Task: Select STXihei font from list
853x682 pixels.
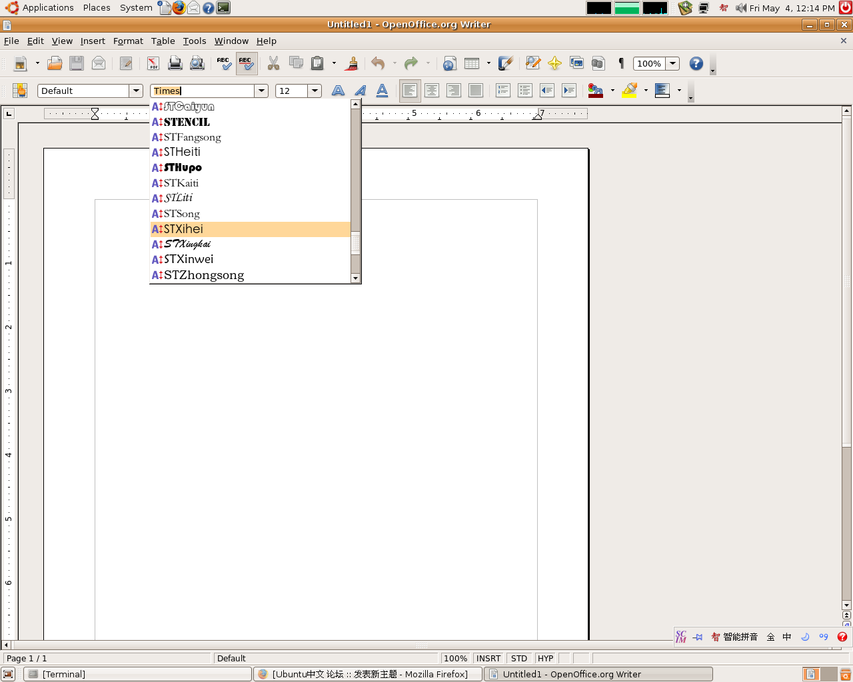Action: point(251,229)
